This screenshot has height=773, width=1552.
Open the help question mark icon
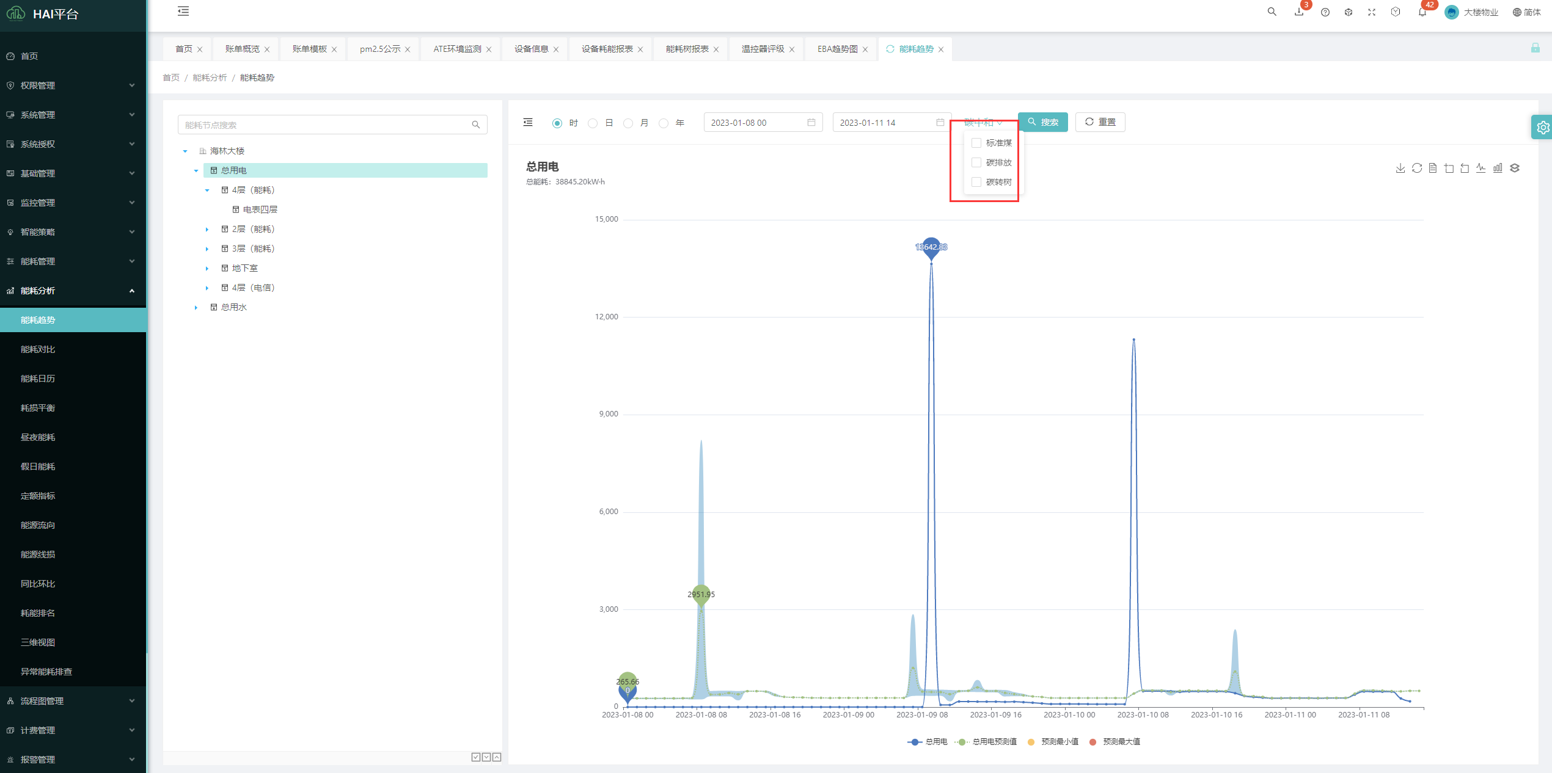[1325, 12]
